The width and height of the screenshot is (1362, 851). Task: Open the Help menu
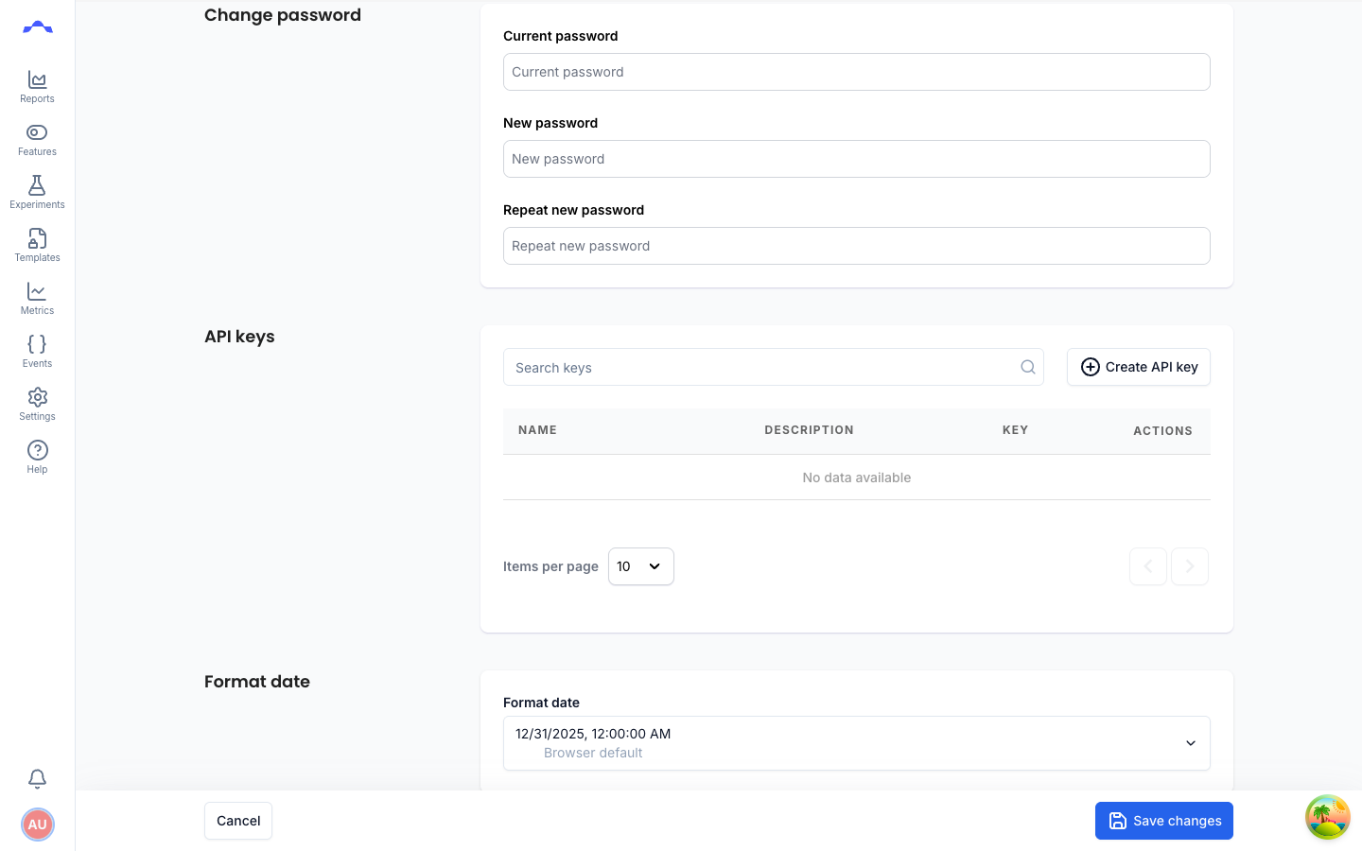[x=37, y=458]
